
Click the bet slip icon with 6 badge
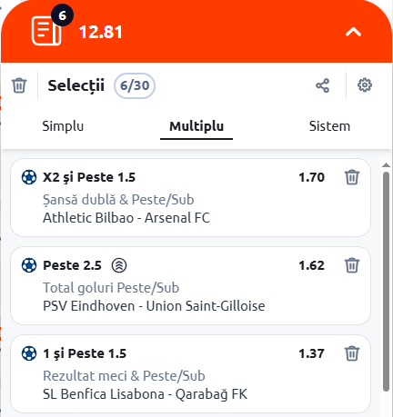[x=48, y=30]
